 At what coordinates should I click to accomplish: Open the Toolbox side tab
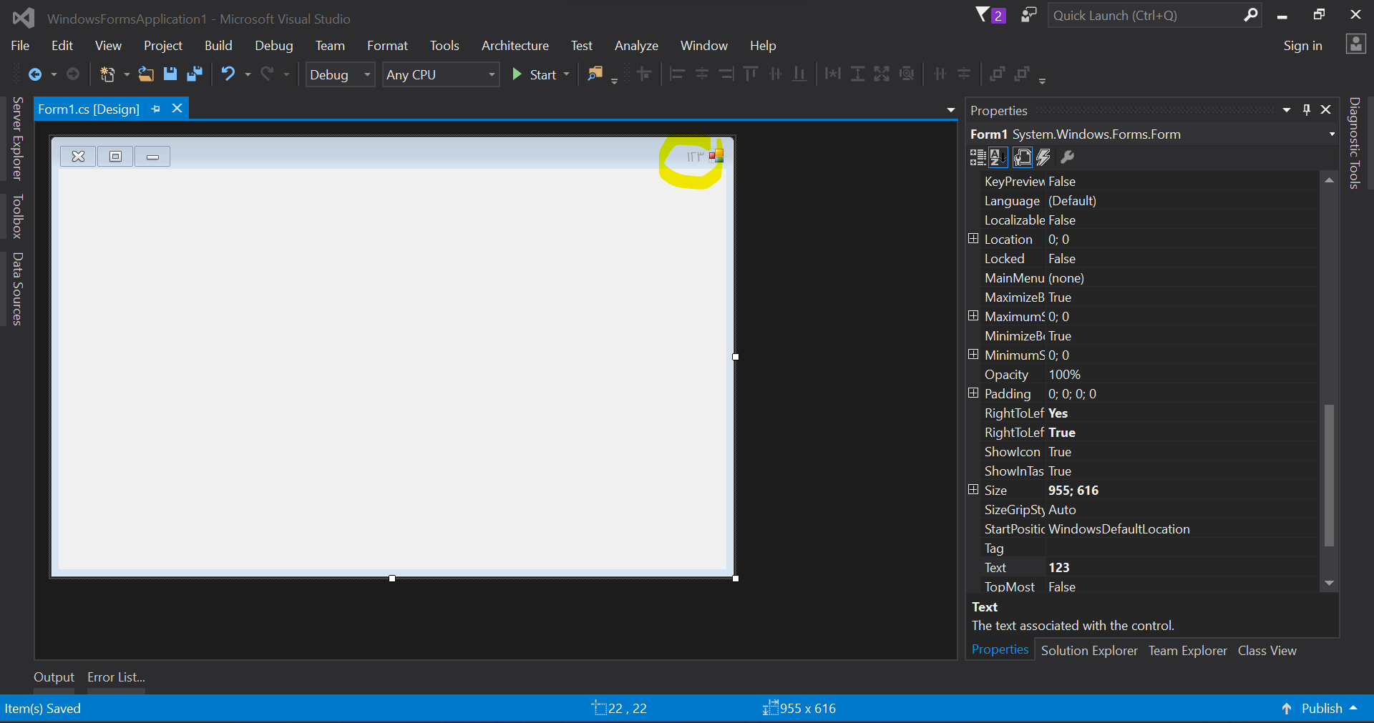(x=17, y=216)
